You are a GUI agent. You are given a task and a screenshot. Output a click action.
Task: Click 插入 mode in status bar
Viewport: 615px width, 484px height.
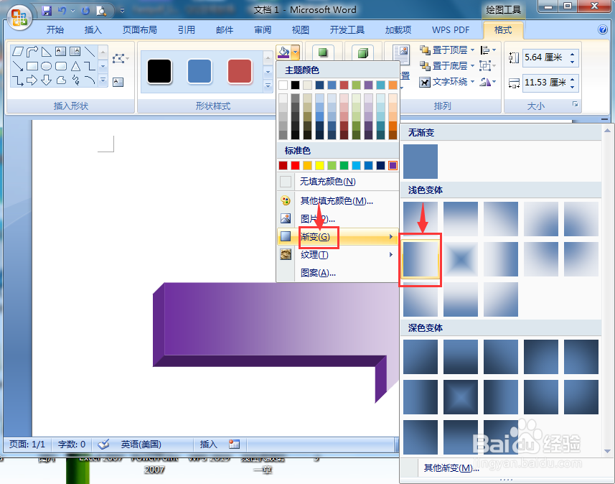pyautogui.click(x=208, y=445)
